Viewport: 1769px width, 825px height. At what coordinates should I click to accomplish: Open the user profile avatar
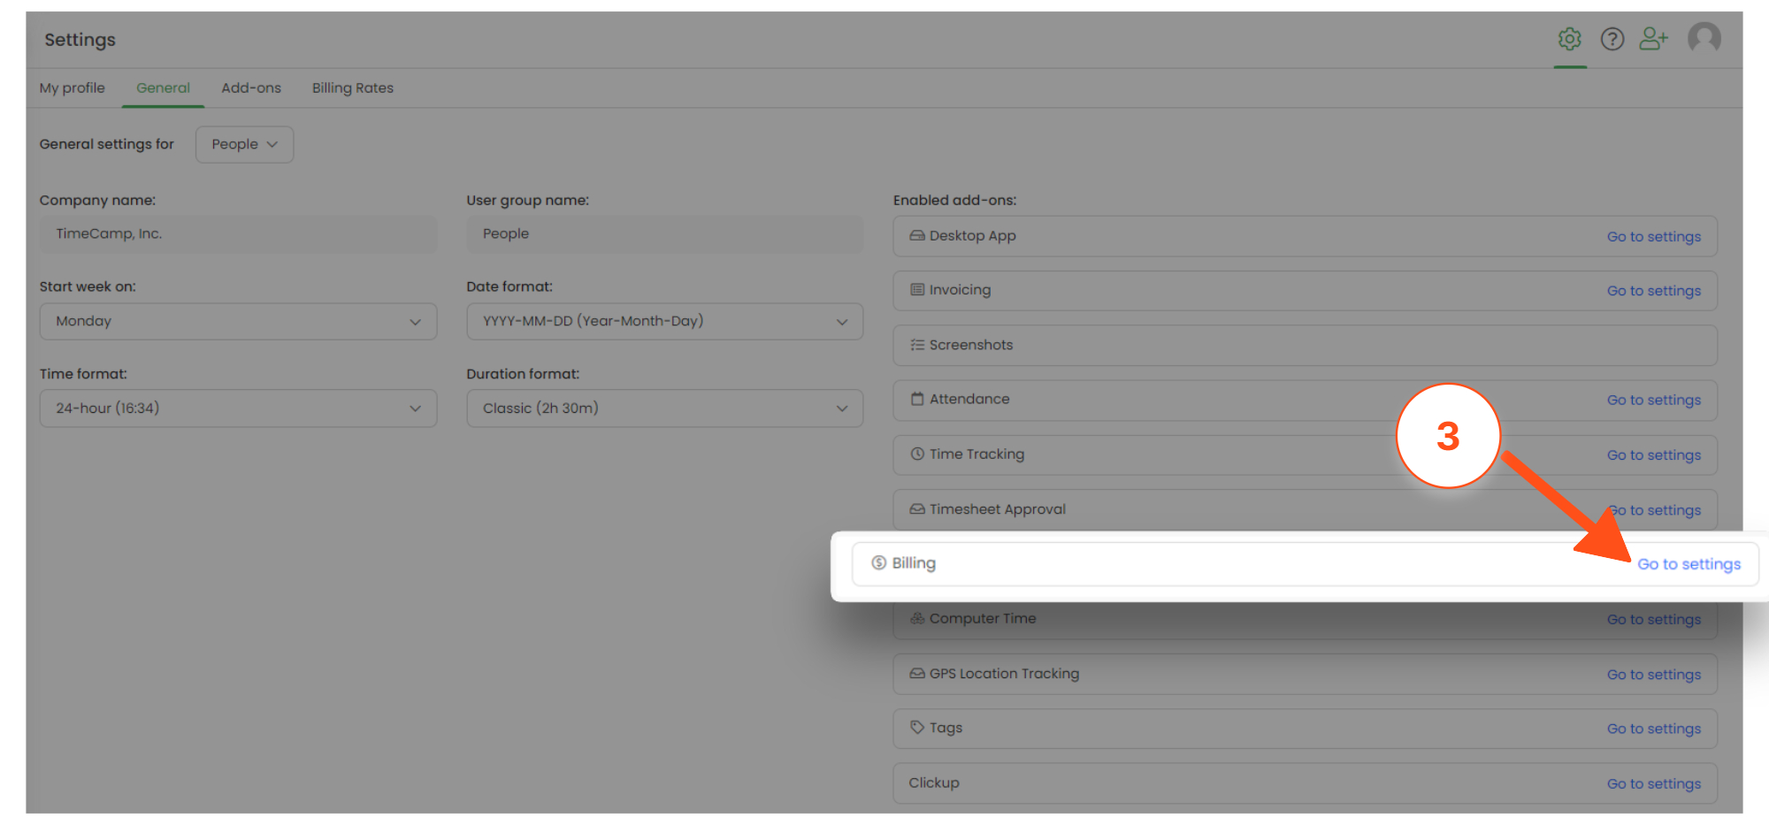click(x=1704, y=38)
